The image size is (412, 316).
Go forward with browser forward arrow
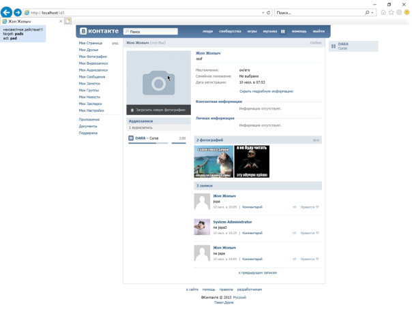[18, 12]
